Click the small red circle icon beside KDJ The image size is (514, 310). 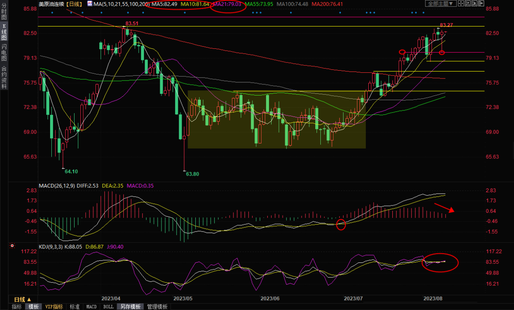[12, 246]
